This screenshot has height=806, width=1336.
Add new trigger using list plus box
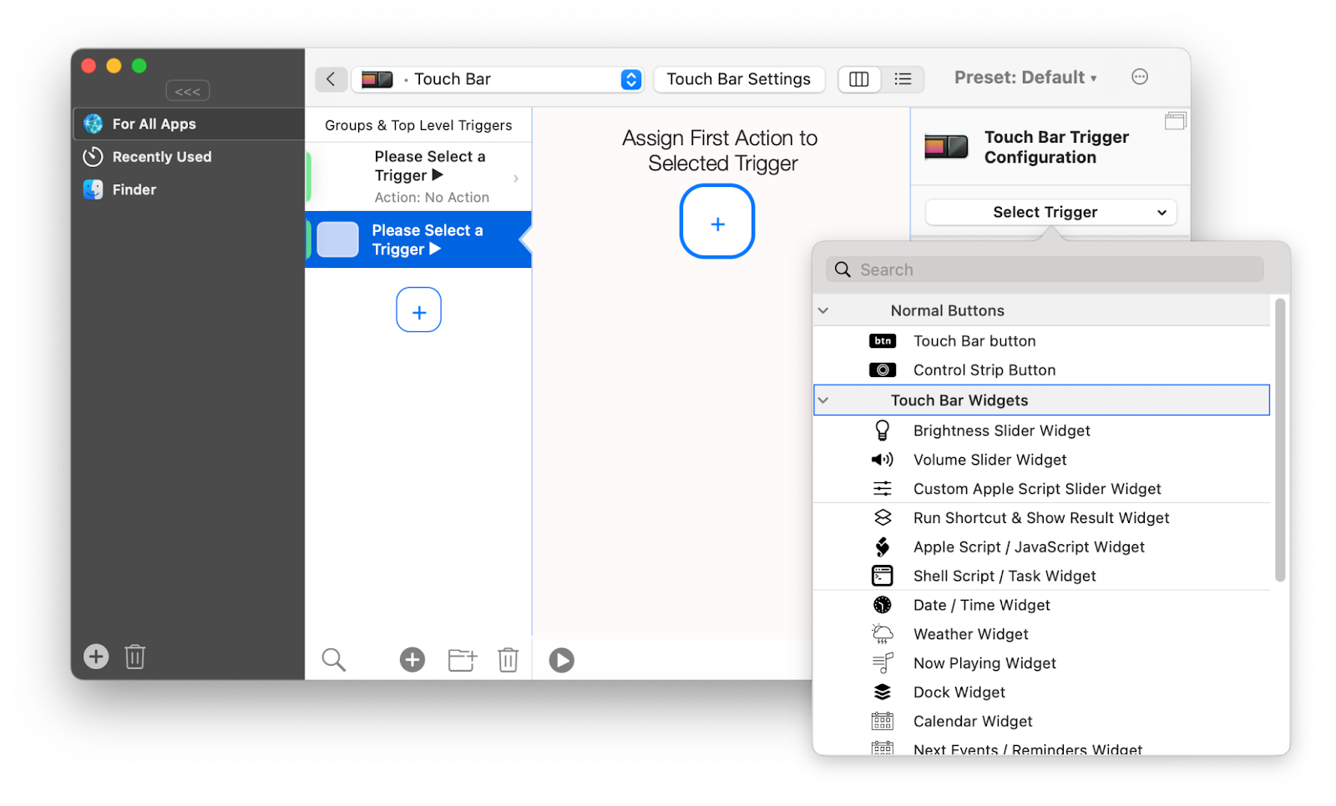418,310
